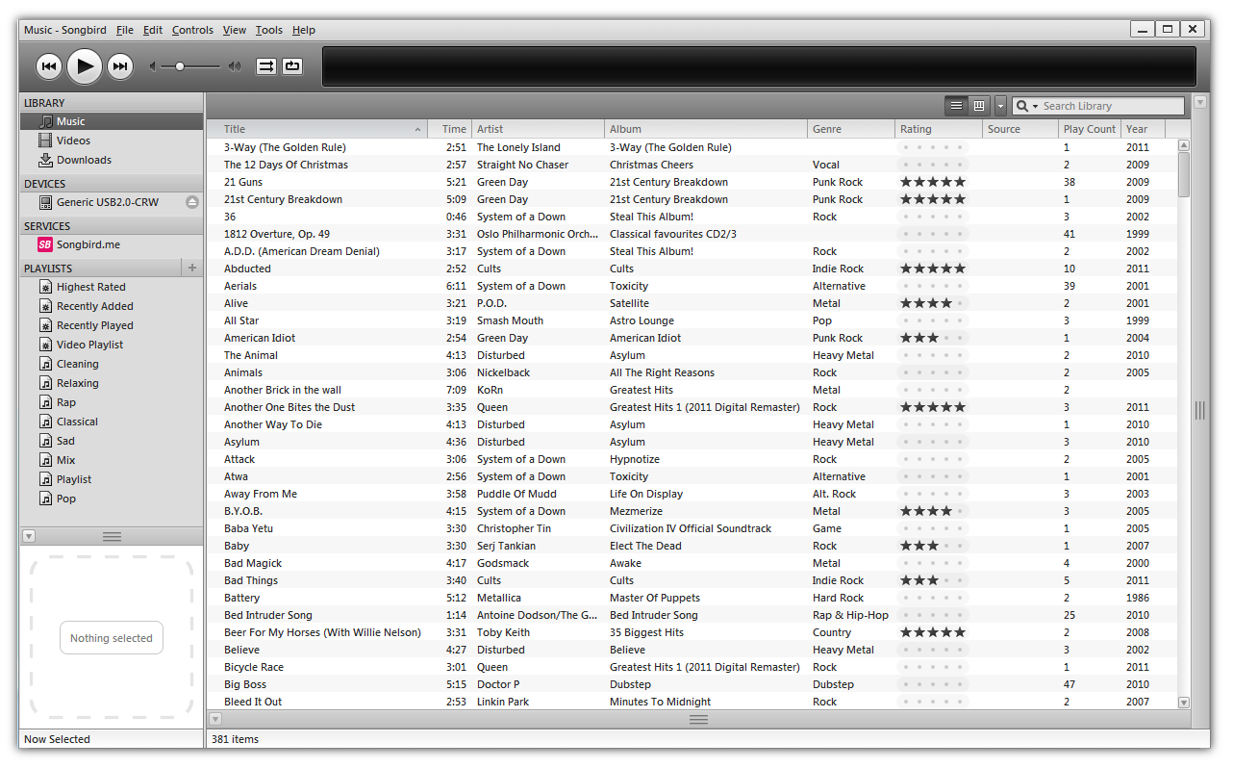Open the Help menu
The height and width of the screenshot is (768, 1233).
point(304,30)
